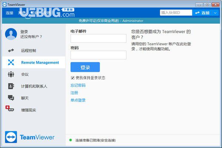Open the 会议 section
This screenshot has width=222, height=148.
point(34,74)
